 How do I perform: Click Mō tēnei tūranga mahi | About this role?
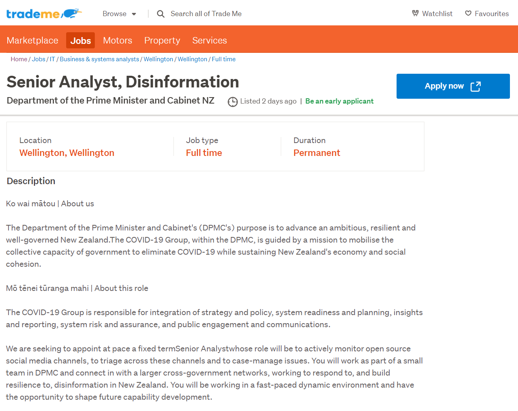click(x=77, y=289)
